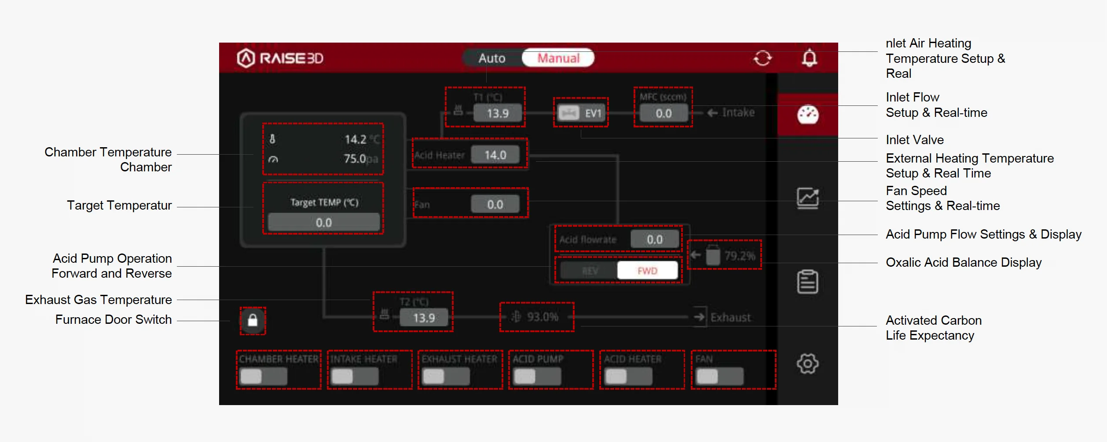Viewport: 1107px width, 442px height.
Task: Open the dashboard gauge view in the sidebar
Action: tap(809, 114)
